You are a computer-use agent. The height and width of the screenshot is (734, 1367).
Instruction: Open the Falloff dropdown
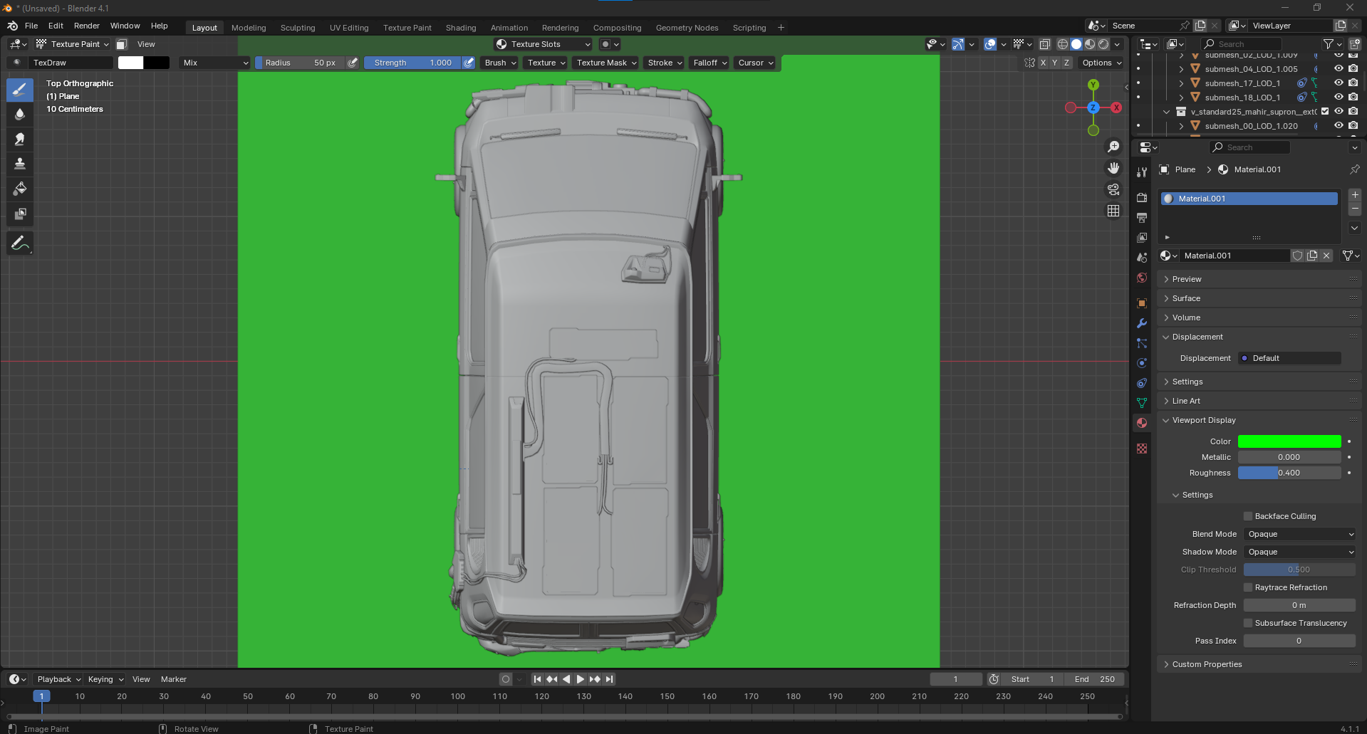coord(710,63)
